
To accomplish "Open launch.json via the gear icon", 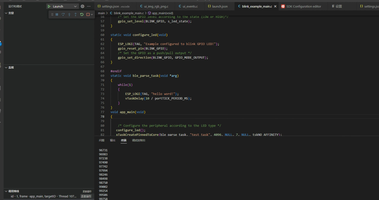I will coord(83,6).
